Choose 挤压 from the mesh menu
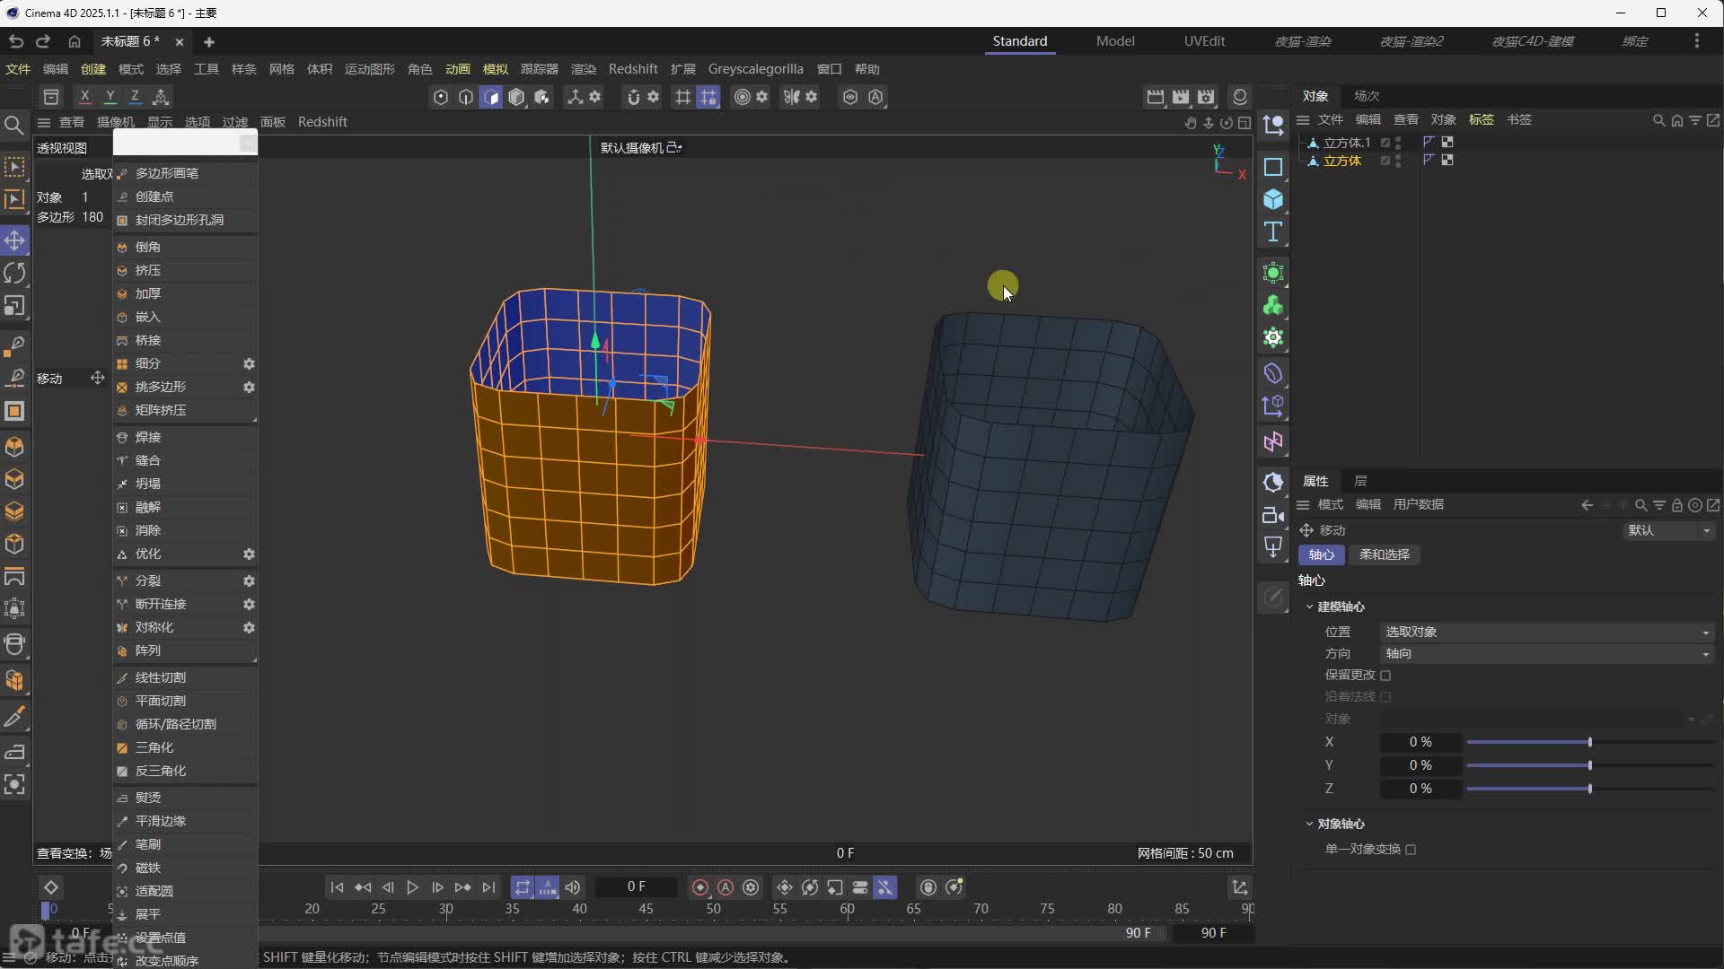 tap(185, 270)
